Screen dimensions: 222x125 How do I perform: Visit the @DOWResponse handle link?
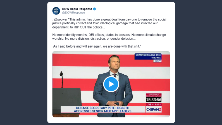(73, 13)
